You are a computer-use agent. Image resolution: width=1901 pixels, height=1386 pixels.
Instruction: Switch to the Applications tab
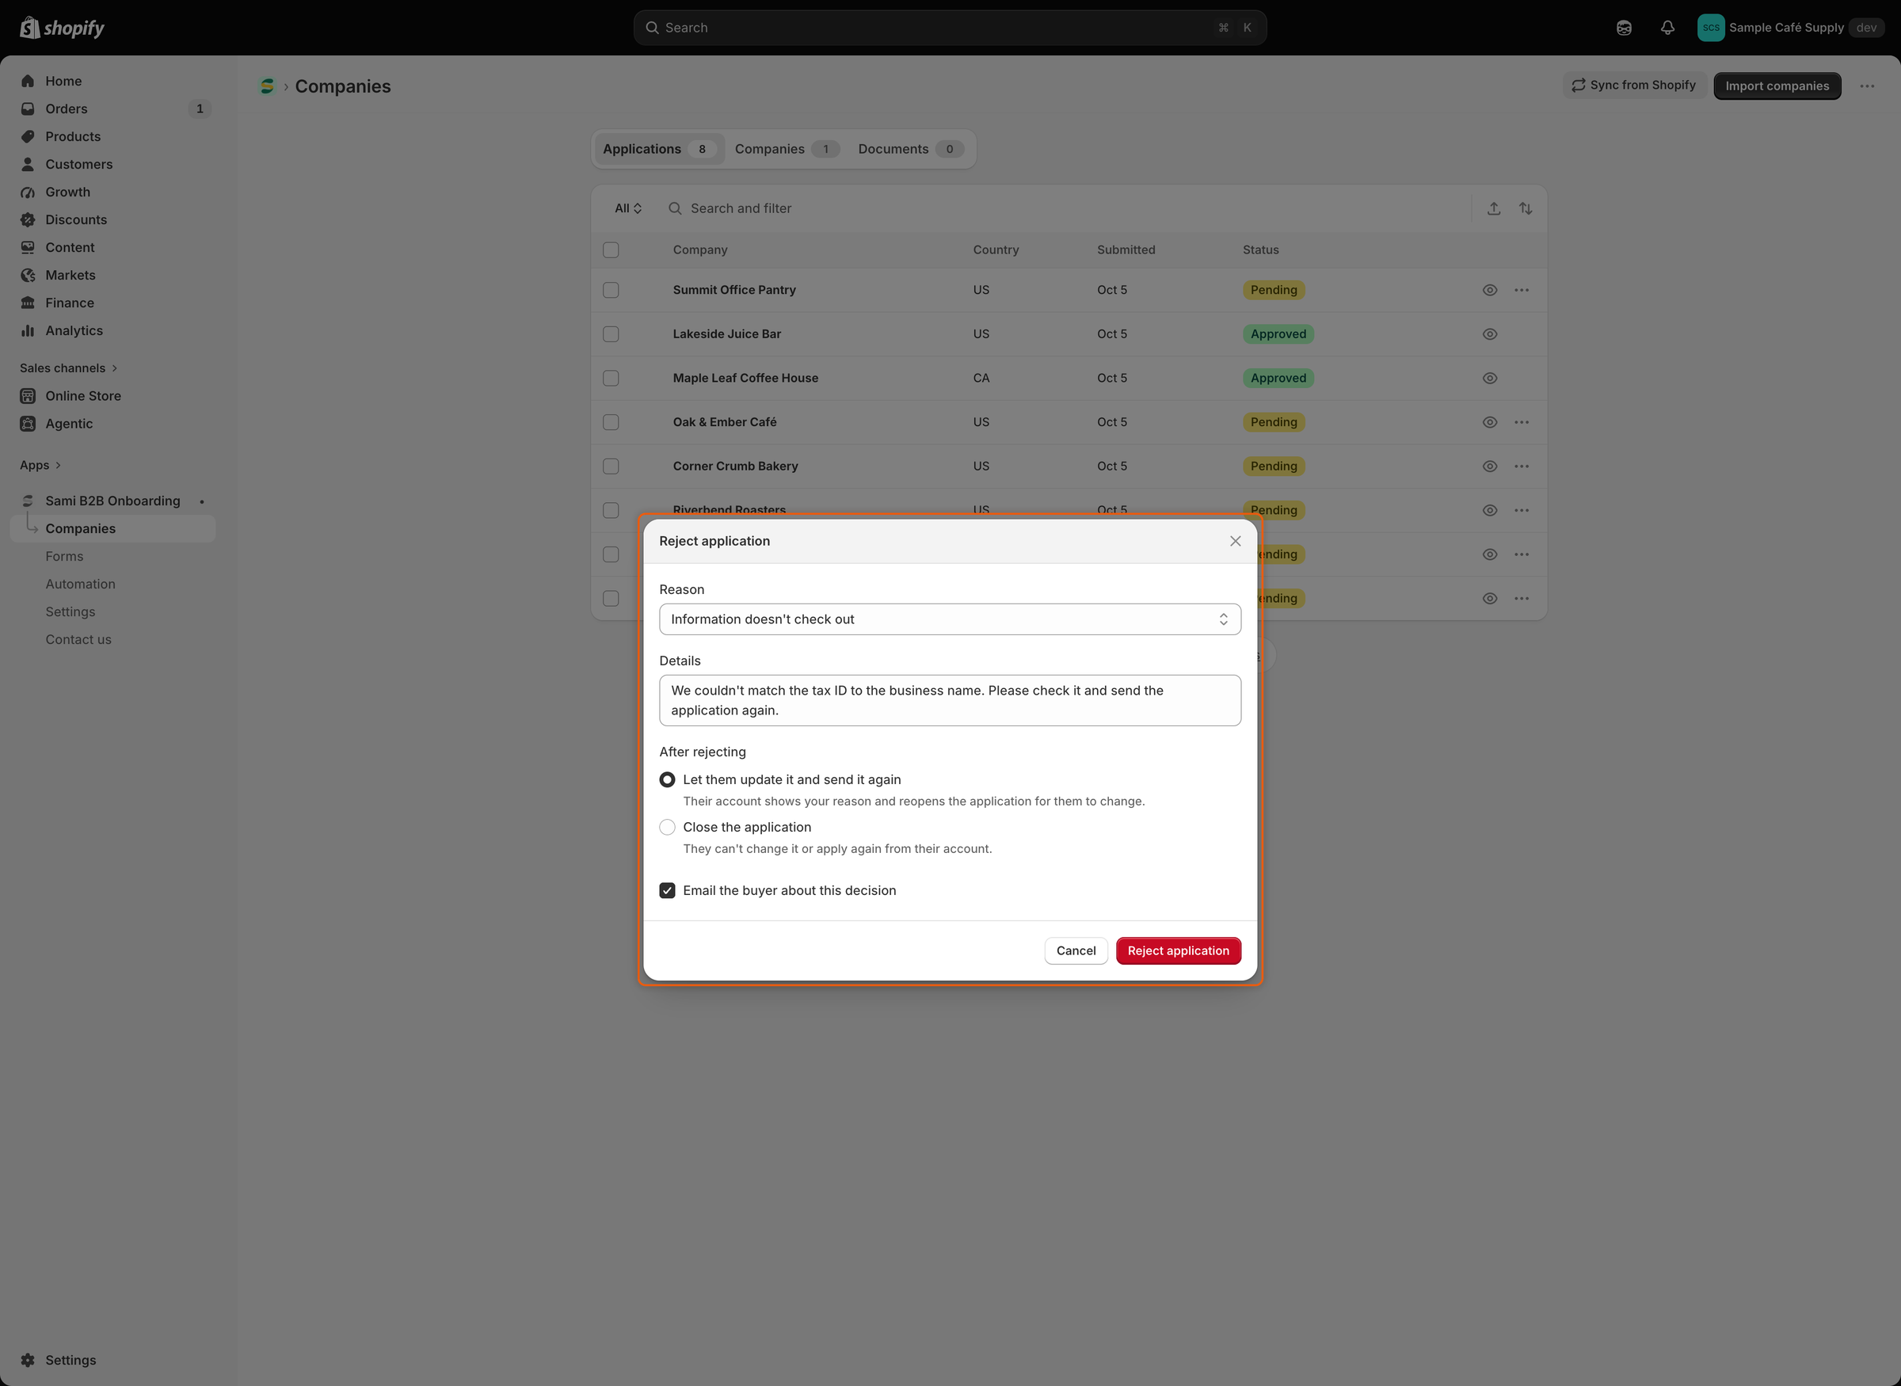coord(658,150)
